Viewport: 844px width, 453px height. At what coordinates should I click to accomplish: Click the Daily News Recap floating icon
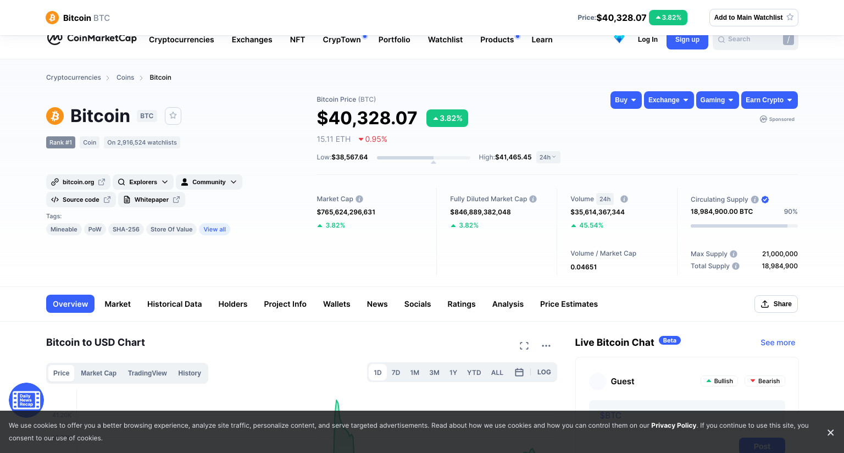(x=26, y=400)
